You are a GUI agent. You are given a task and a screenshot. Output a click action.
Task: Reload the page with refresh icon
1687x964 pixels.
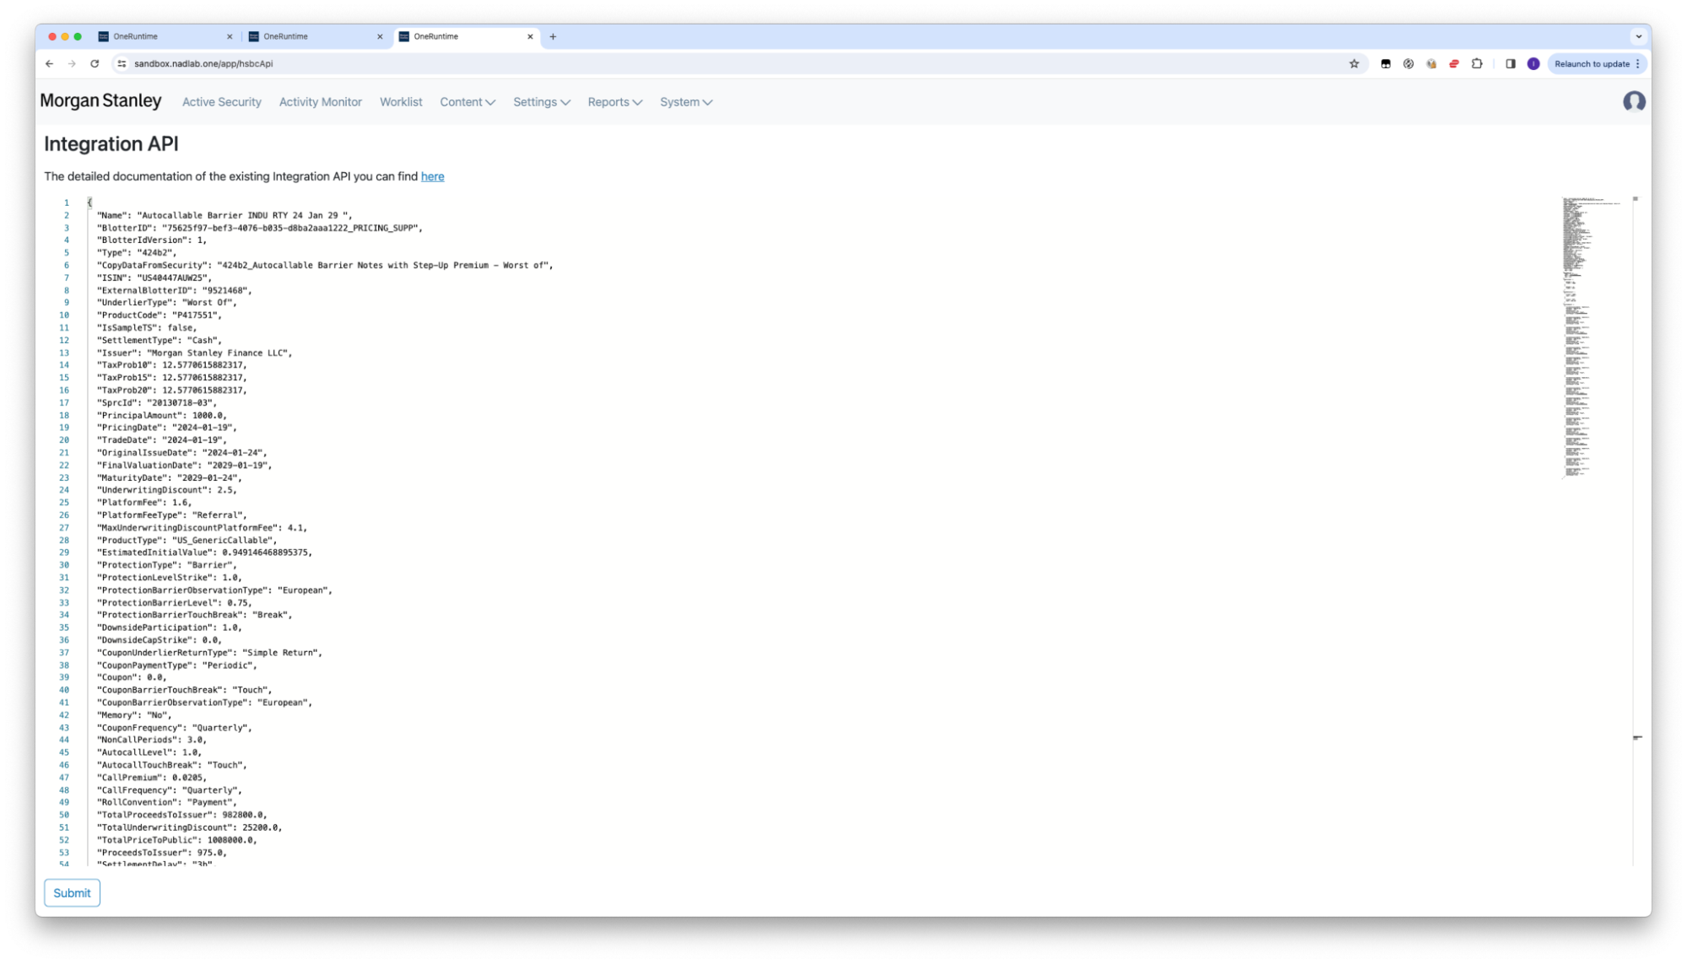(x=95, y=64)
